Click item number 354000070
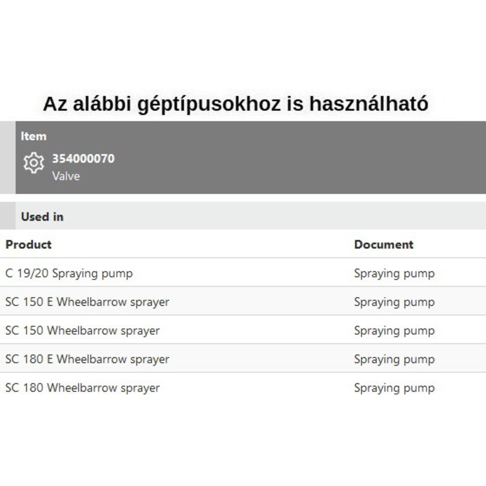Screen dimensions: 486x486 pyautogui.click(x=83, y=159)
